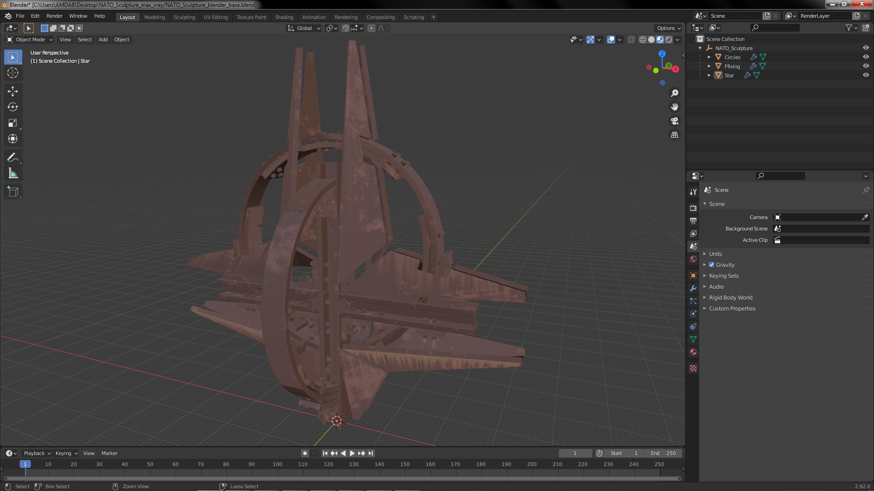
Task: Switch perspective/orthographic grid icon
Action: click(x=675, y=135)
